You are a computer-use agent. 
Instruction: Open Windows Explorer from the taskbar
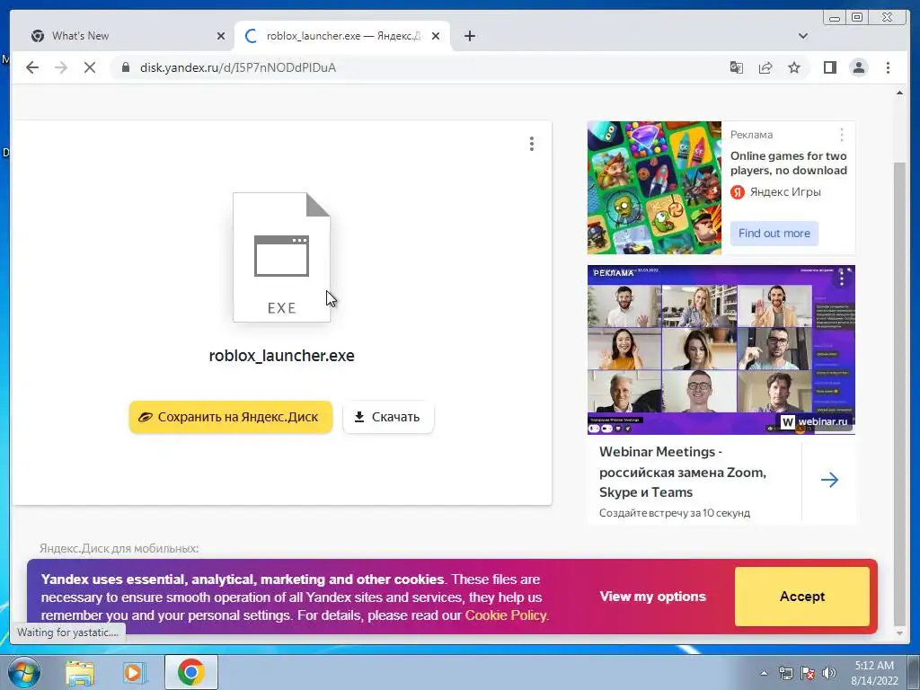click(x=80, y=673)
